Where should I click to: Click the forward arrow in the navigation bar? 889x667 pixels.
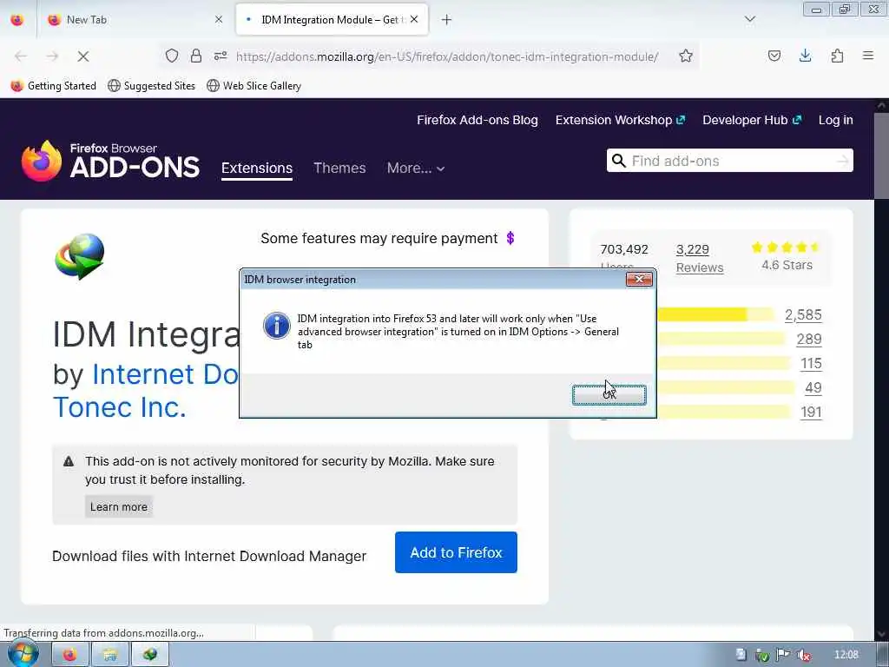52,56
